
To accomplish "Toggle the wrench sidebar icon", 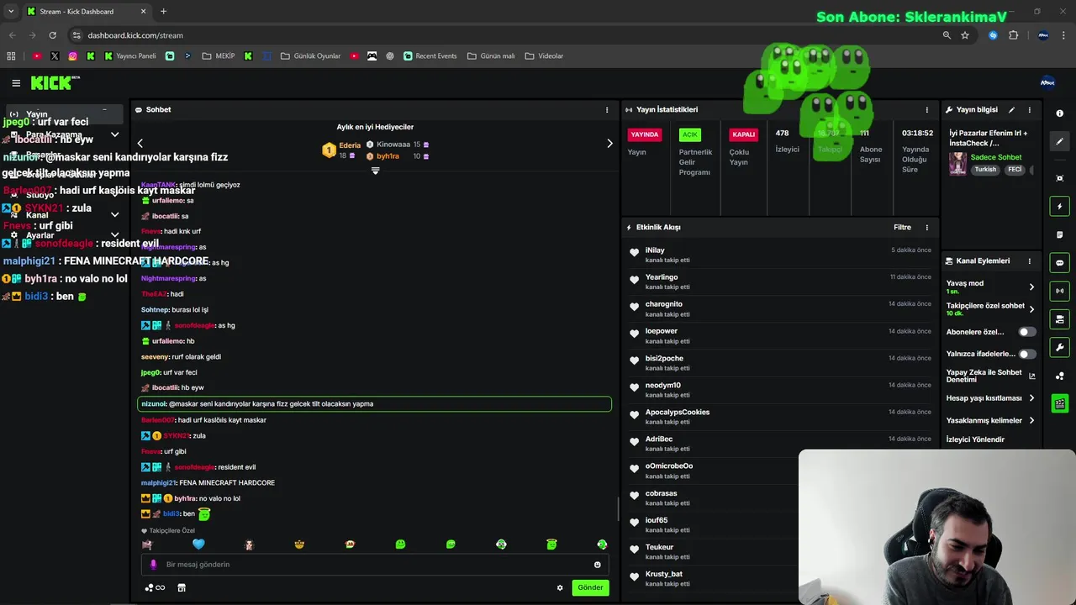I will tap(1059, 347).
